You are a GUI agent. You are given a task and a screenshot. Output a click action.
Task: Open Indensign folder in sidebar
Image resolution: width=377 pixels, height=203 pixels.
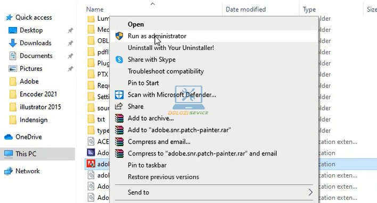tap(34, 120)
